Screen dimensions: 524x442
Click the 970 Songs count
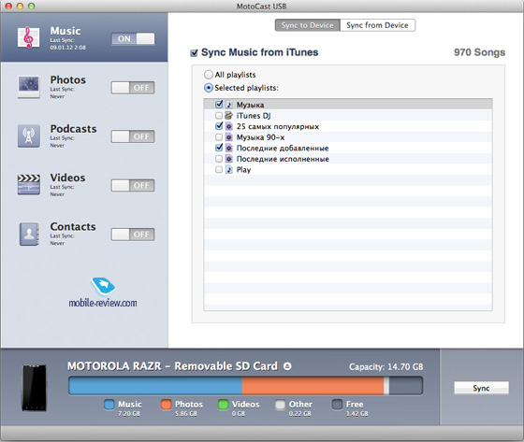(x=479, y=52)
